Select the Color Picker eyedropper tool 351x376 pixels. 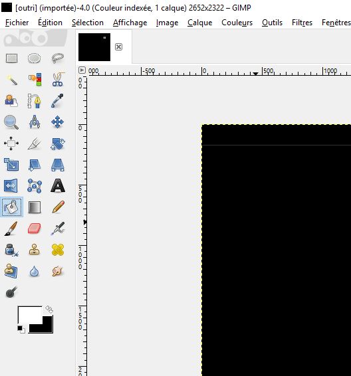point(58,101)
